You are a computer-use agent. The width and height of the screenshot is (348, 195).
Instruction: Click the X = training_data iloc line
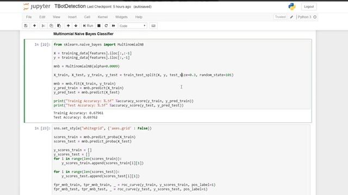tap(92, 53)
